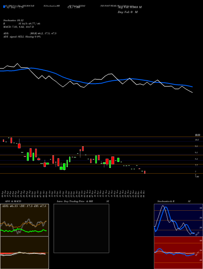Click the green -DY line in ADX panel

24,231
